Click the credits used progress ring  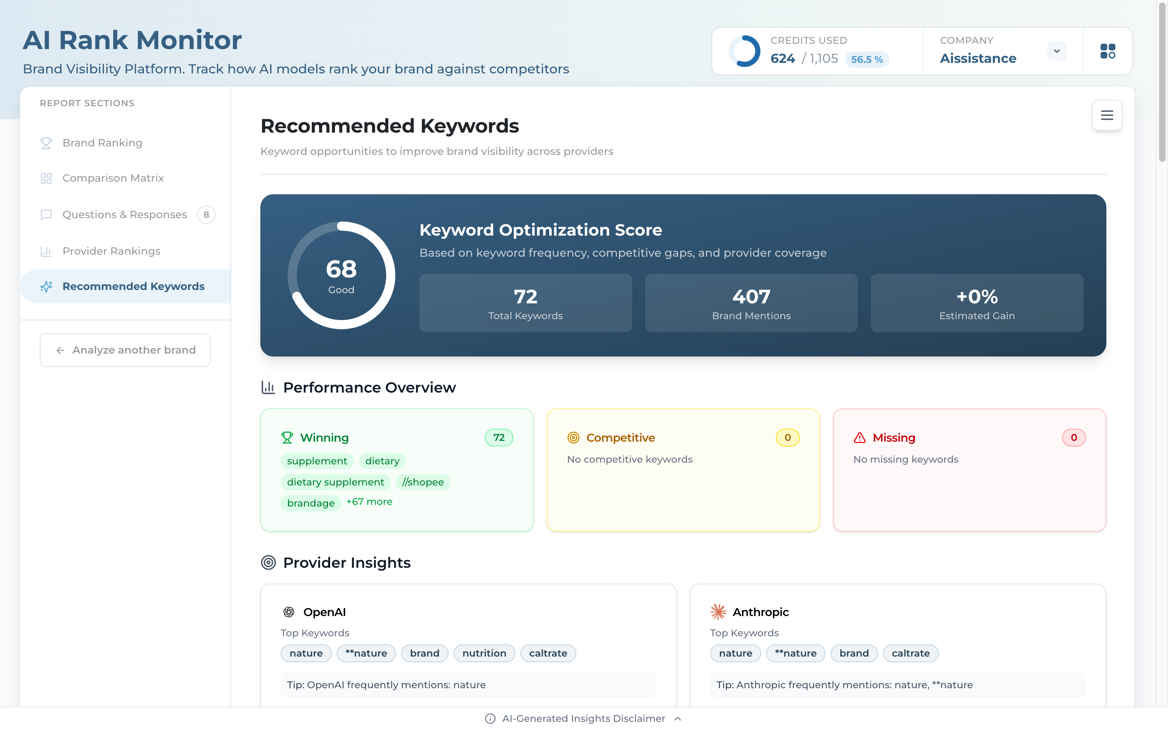pos(744,51)
